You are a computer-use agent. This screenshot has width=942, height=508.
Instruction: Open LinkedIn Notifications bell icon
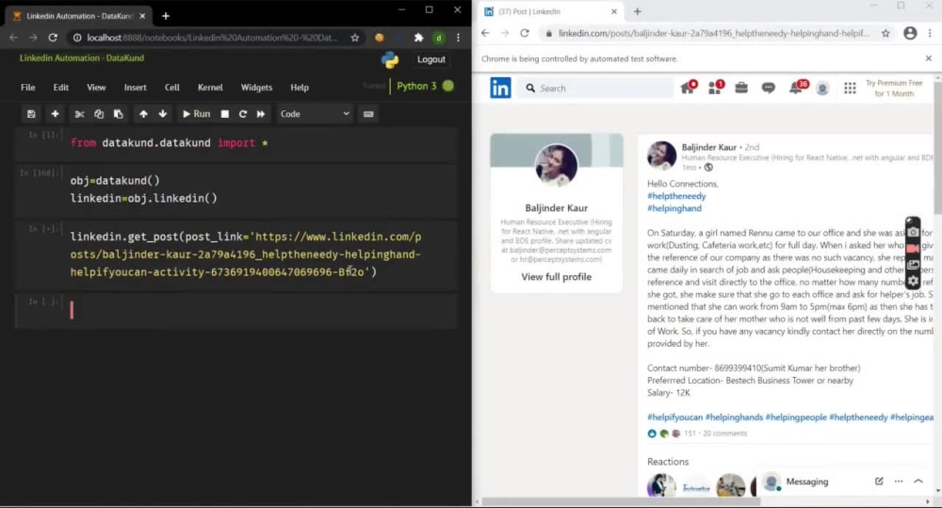point(797,87)
